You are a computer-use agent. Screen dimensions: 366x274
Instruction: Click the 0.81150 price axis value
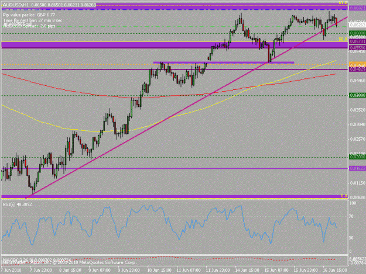click(x=358, y=183)
